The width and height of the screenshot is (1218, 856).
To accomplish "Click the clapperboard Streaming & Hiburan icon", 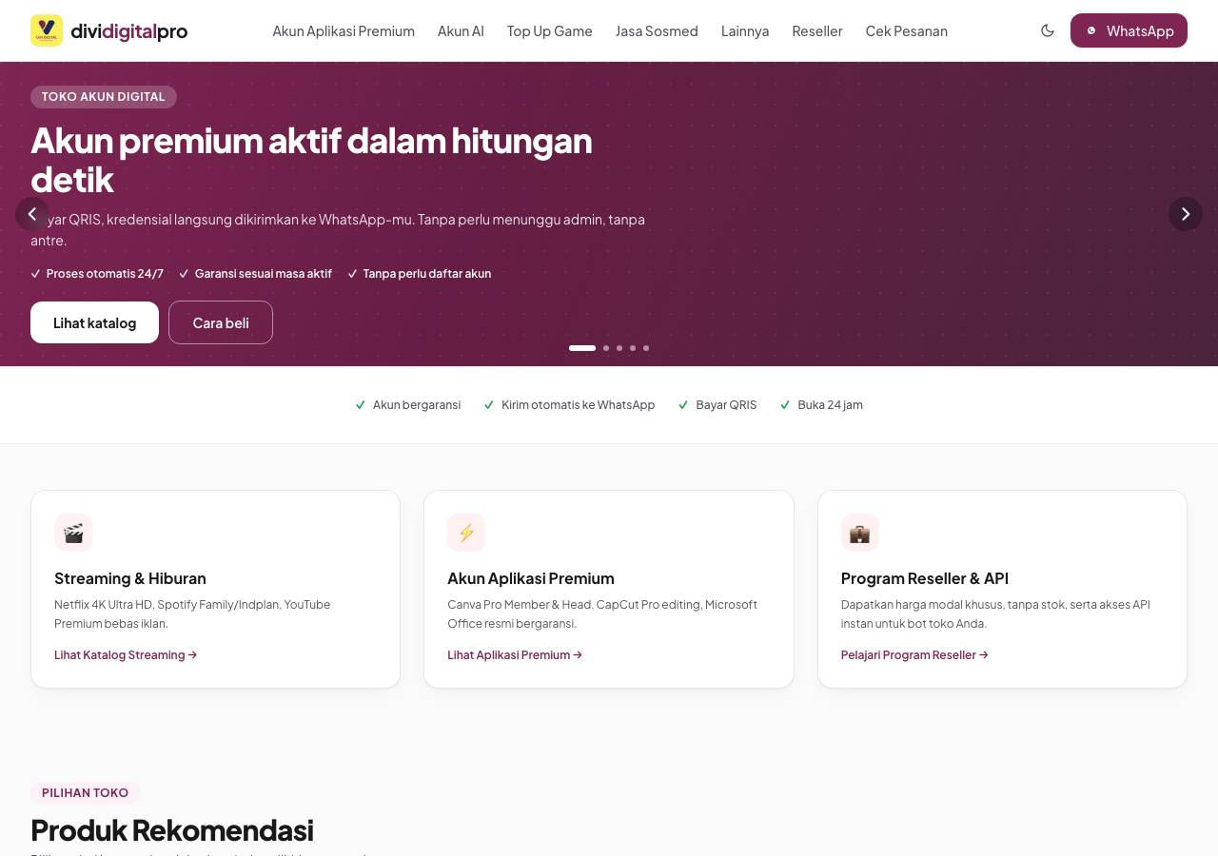I will [x=73, y=533].
